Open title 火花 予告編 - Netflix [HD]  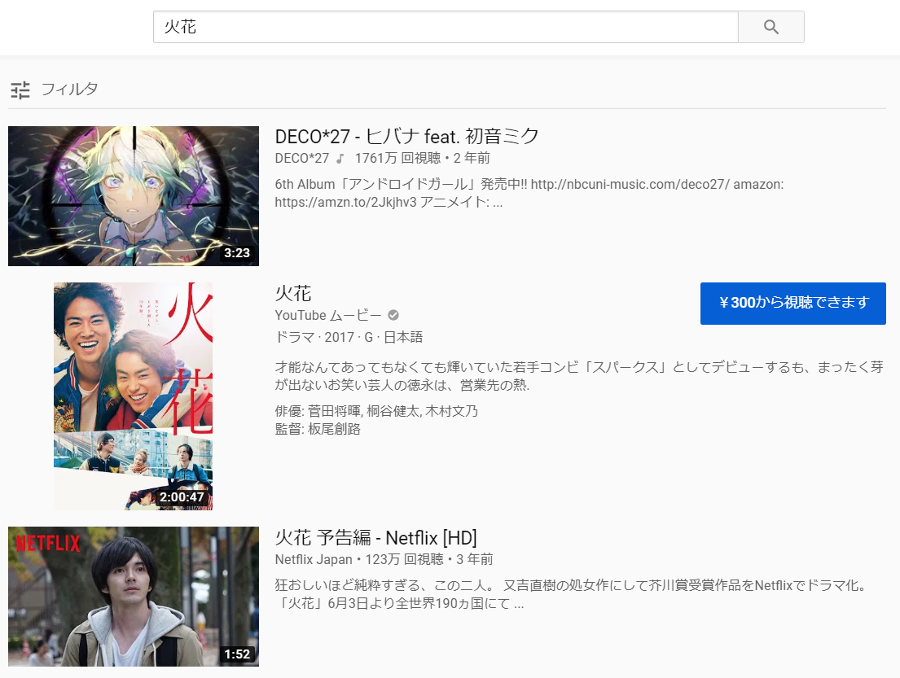(x=376, y=538)
